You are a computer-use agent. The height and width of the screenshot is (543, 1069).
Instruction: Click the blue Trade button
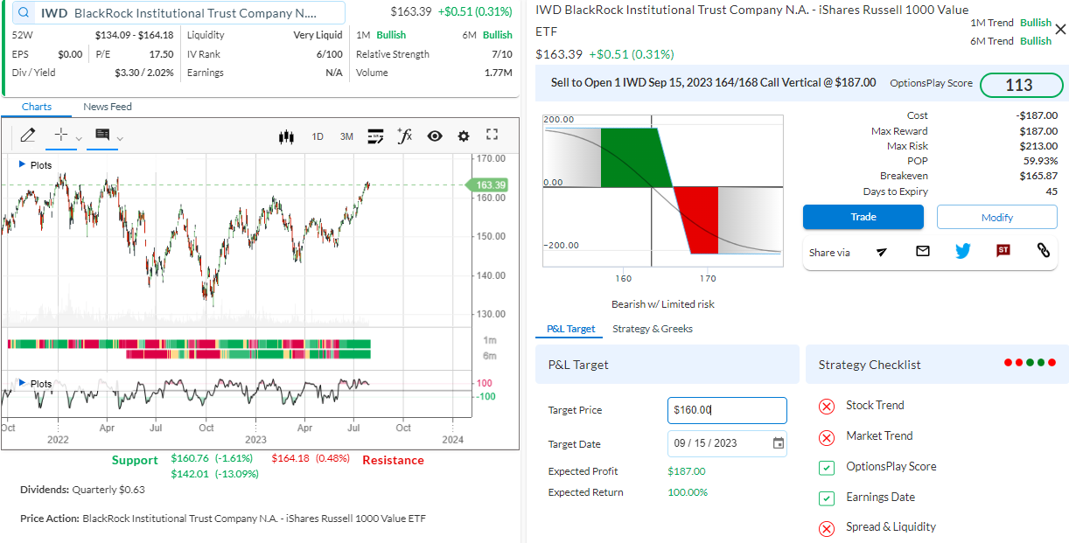863,217
